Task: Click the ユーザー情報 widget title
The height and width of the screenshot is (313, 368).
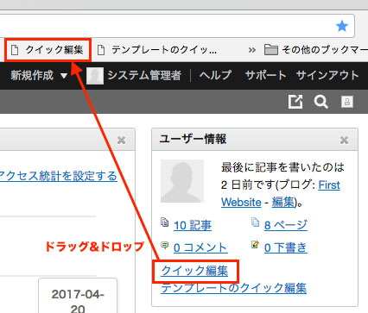Action: pyautogui.click(x=193, y=139)
